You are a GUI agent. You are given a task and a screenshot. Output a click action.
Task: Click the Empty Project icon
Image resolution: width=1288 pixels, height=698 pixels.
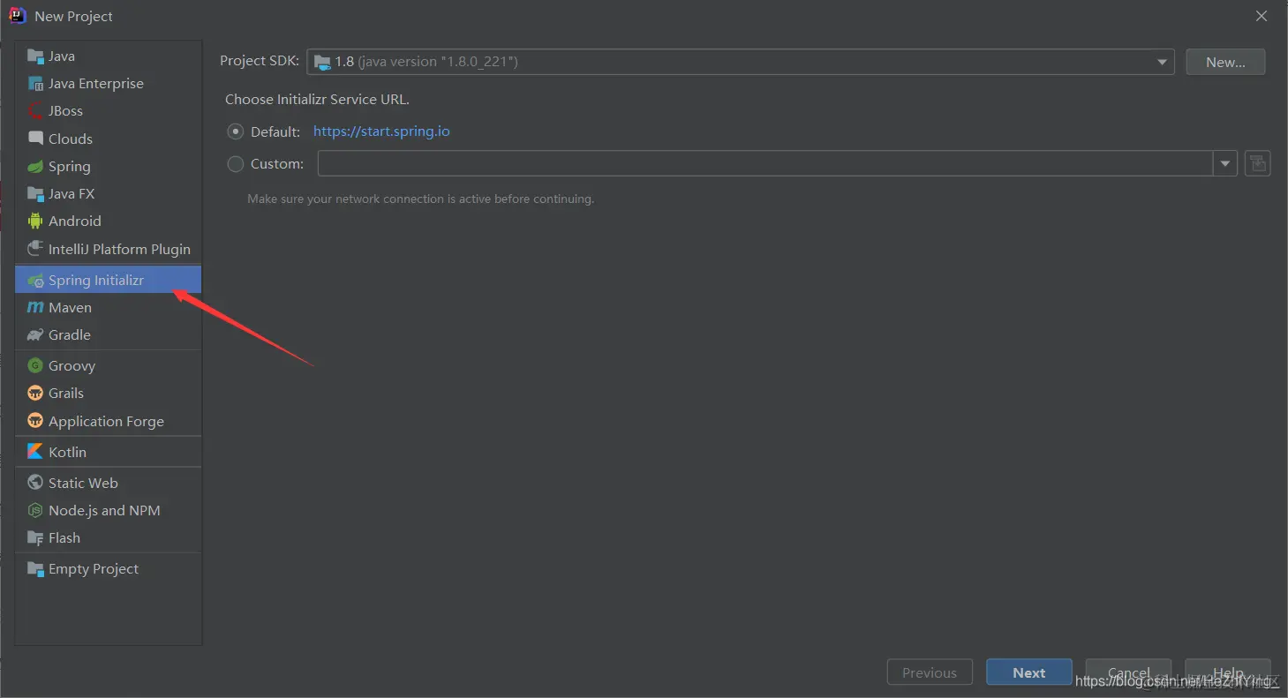point(35,568)
